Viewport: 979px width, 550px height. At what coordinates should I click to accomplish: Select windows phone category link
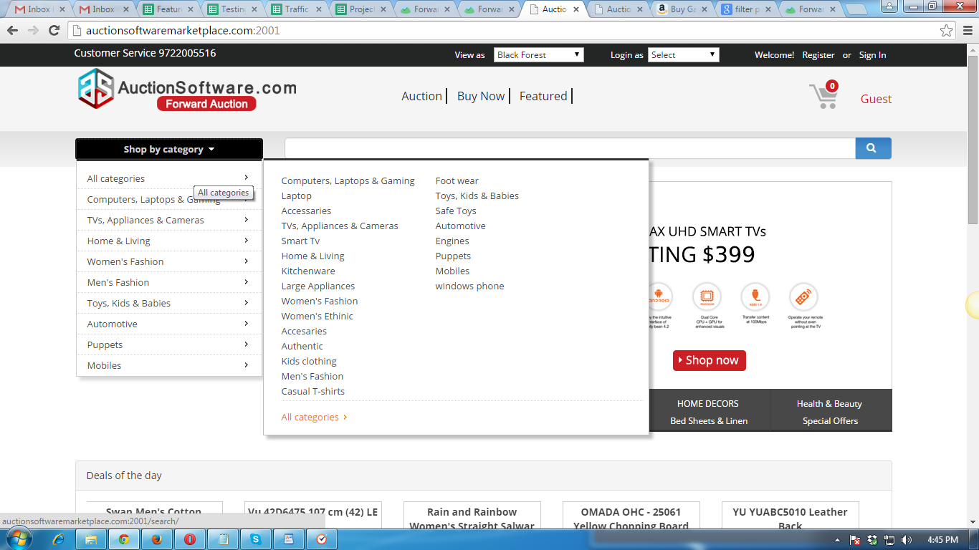469,286
